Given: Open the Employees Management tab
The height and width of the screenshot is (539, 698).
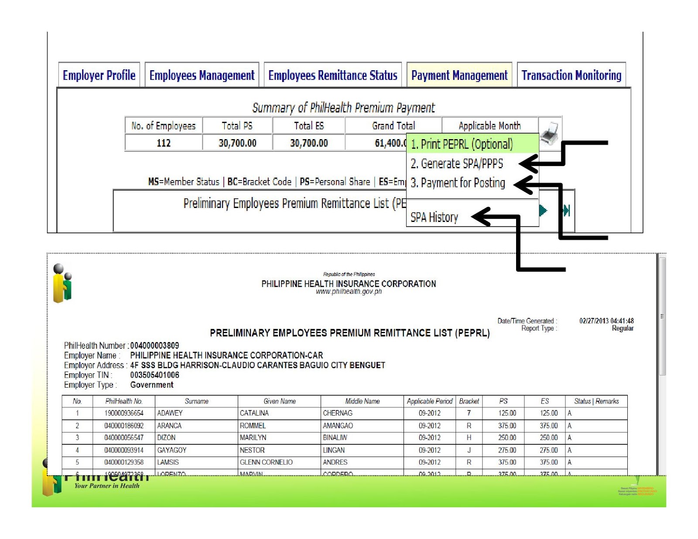Looking at the screenshot, I should pyautogui.click(x=202, y=75).
